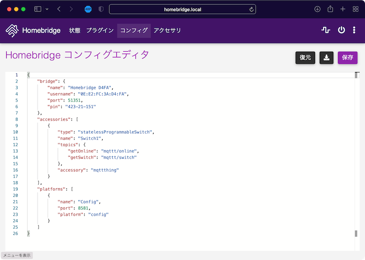
Task: Open Safari downloads icon
Action: (x=317, y=9)
